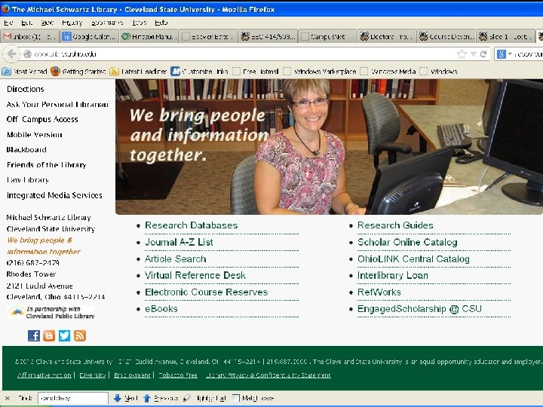Image resolution: width=543 pixels, height=407 pixels.
Task: Open the History menu
Action: [72, 23]
